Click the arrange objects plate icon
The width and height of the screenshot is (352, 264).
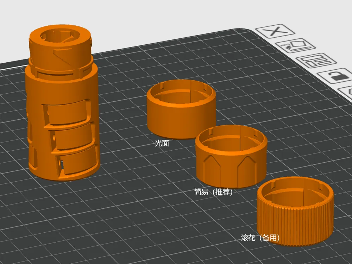point(316,60)
